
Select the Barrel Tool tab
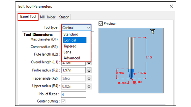[x=28, y=17]
